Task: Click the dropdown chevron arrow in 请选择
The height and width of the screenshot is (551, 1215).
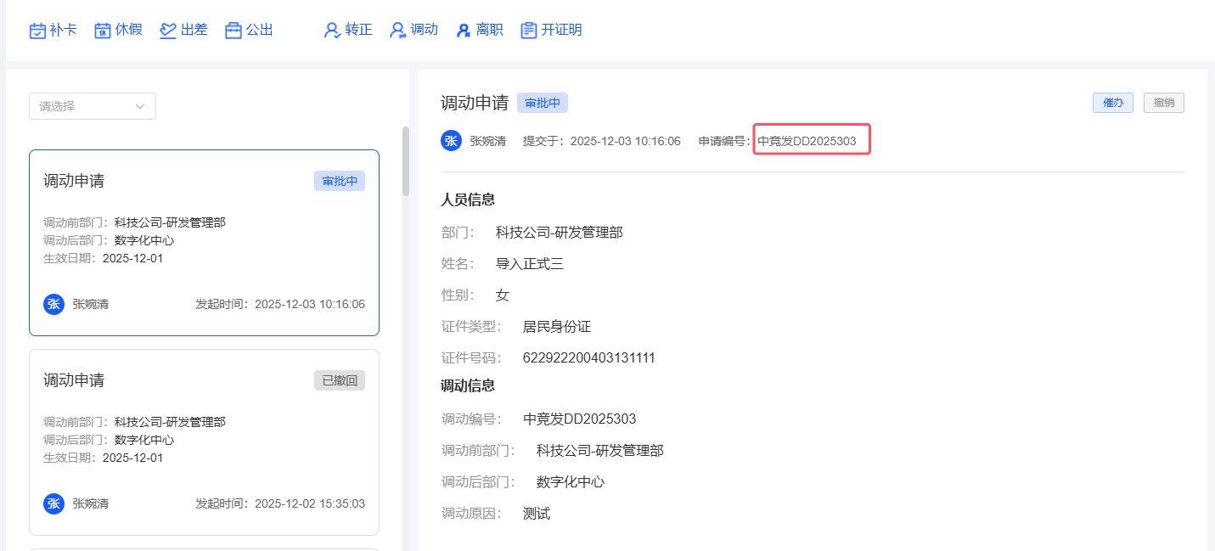Action: click(140, 106)
